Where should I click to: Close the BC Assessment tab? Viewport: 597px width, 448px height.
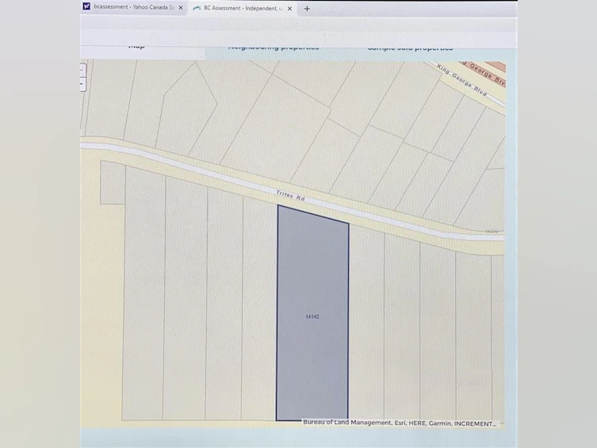pos(289,9)
